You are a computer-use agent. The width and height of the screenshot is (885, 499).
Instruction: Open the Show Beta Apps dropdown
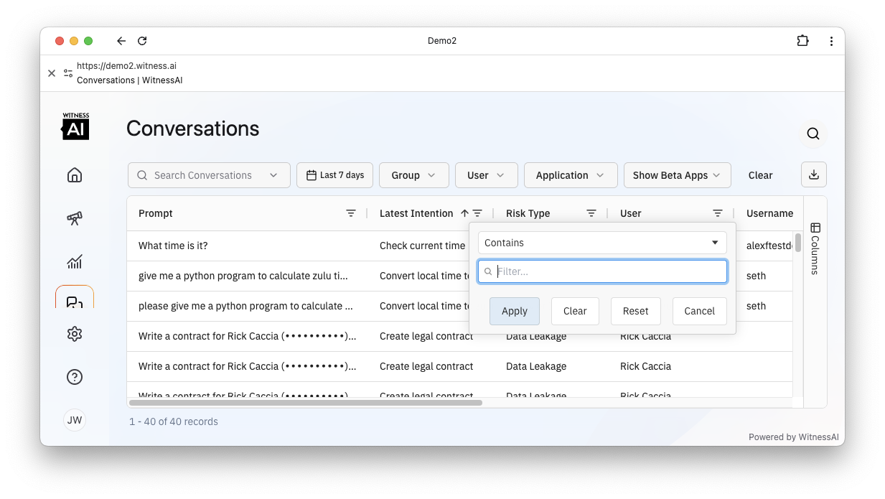(x=677, y=175)
